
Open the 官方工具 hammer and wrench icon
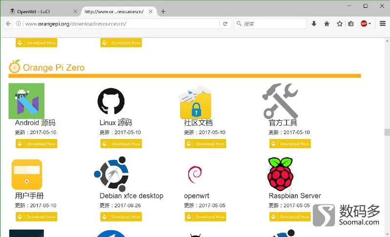tap(280, 101)
